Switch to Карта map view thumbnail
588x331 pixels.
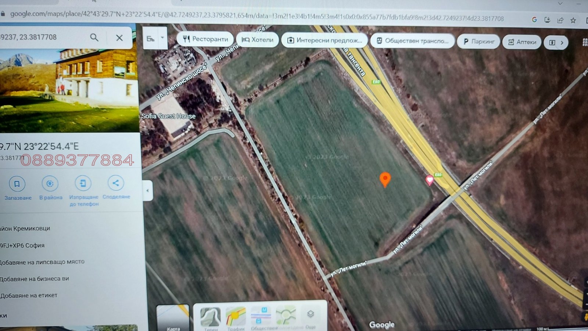tap(173, 317)
